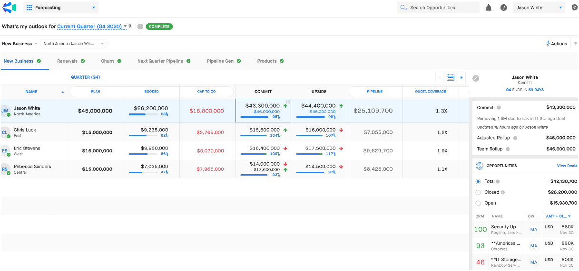Open the View Deals link

tap(567, 166)
